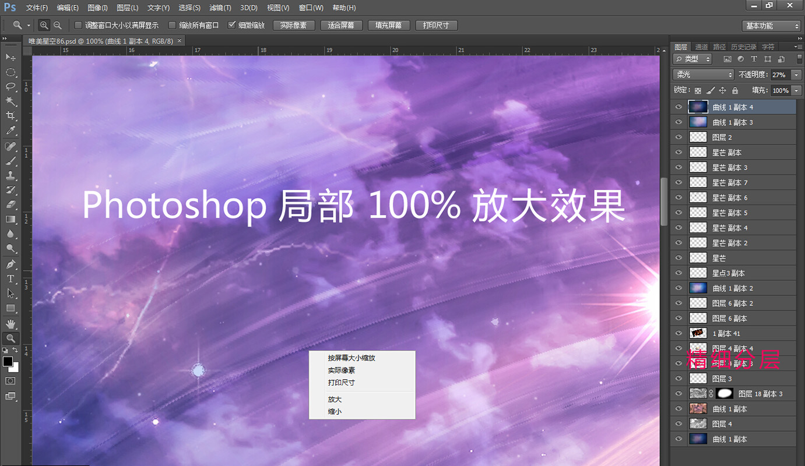Image resolution: width=805 pixels, height=466 pixels.
Task: Select the Horizontal Type tool
Action: point(10,279)
